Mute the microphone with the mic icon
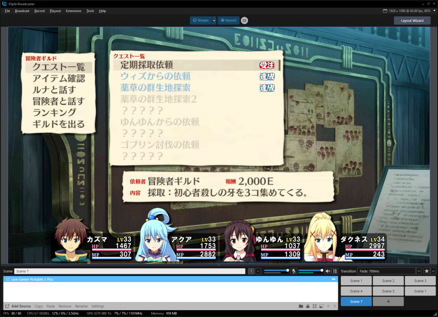The image size is (438, 317). pyautogui.click(x=293, y=271)
